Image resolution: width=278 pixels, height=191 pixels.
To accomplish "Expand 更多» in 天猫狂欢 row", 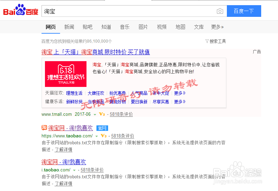I will pyautogui.click(x=179, y=93).
